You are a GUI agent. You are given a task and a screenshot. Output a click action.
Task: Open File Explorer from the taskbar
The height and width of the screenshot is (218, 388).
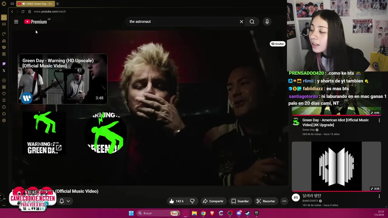(194, 213)
